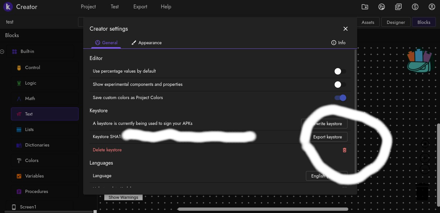Click the Show Warnings button

123,197
